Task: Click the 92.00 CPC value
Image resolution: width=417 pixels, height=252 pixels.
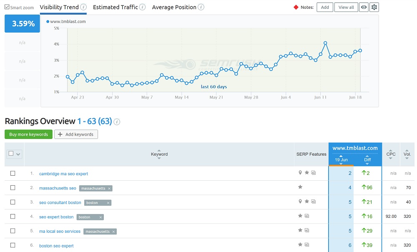Action: [x=391, y=217]
